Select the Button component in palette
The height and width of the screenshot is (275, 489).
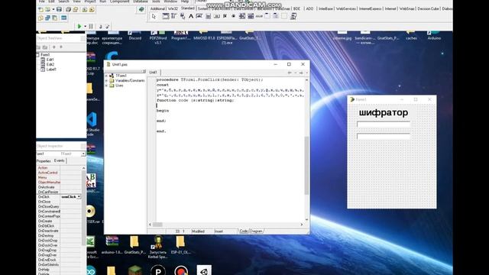pos(216,16)
